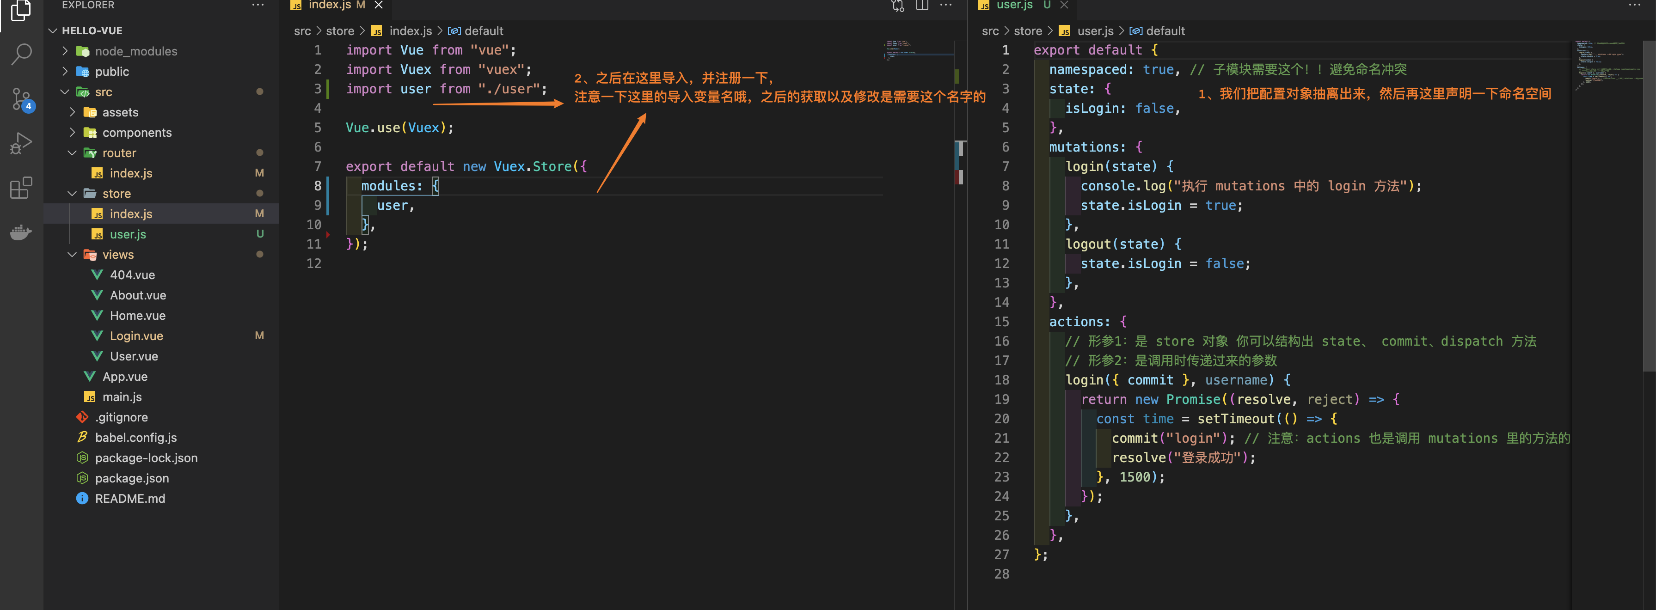Click user.js file in store folder
This screenshot has height=610, width=1656.
coord(127,233)
